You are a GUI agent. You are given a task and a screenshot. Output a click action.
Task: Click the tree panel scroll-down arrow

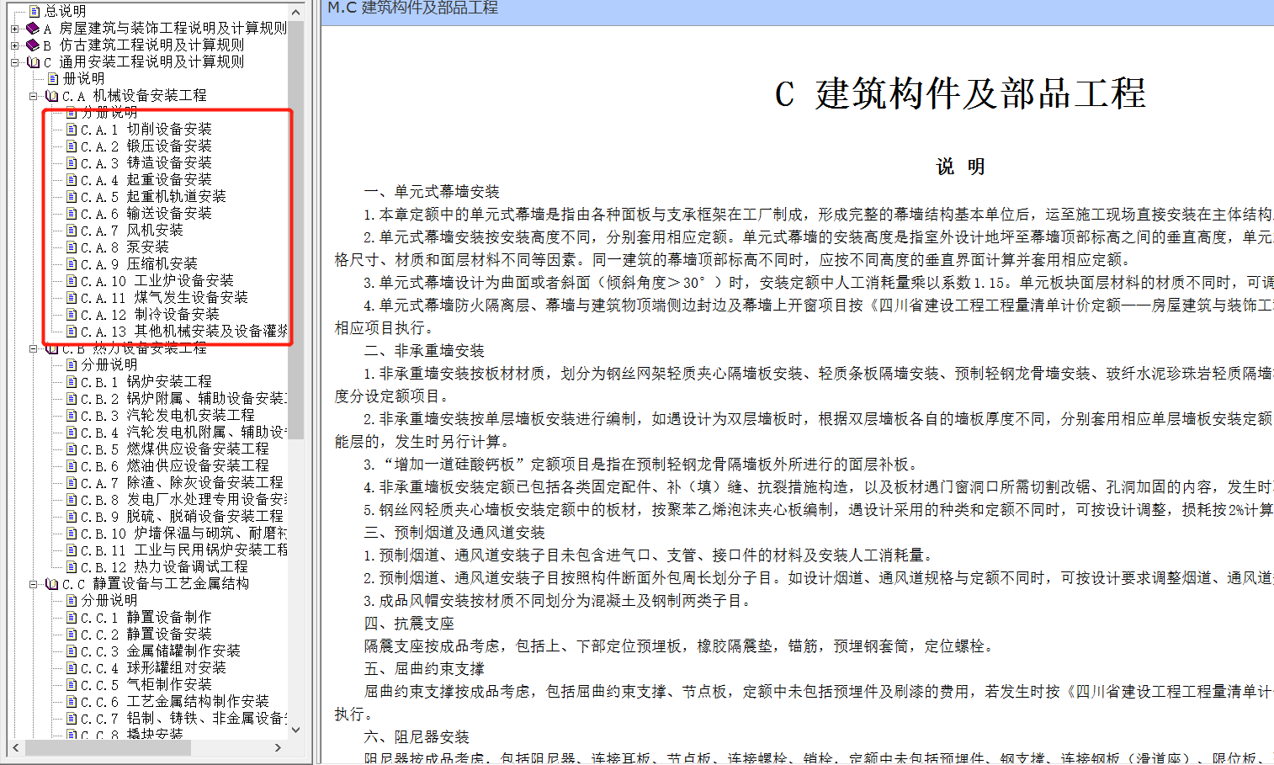[x=295, y=730]
